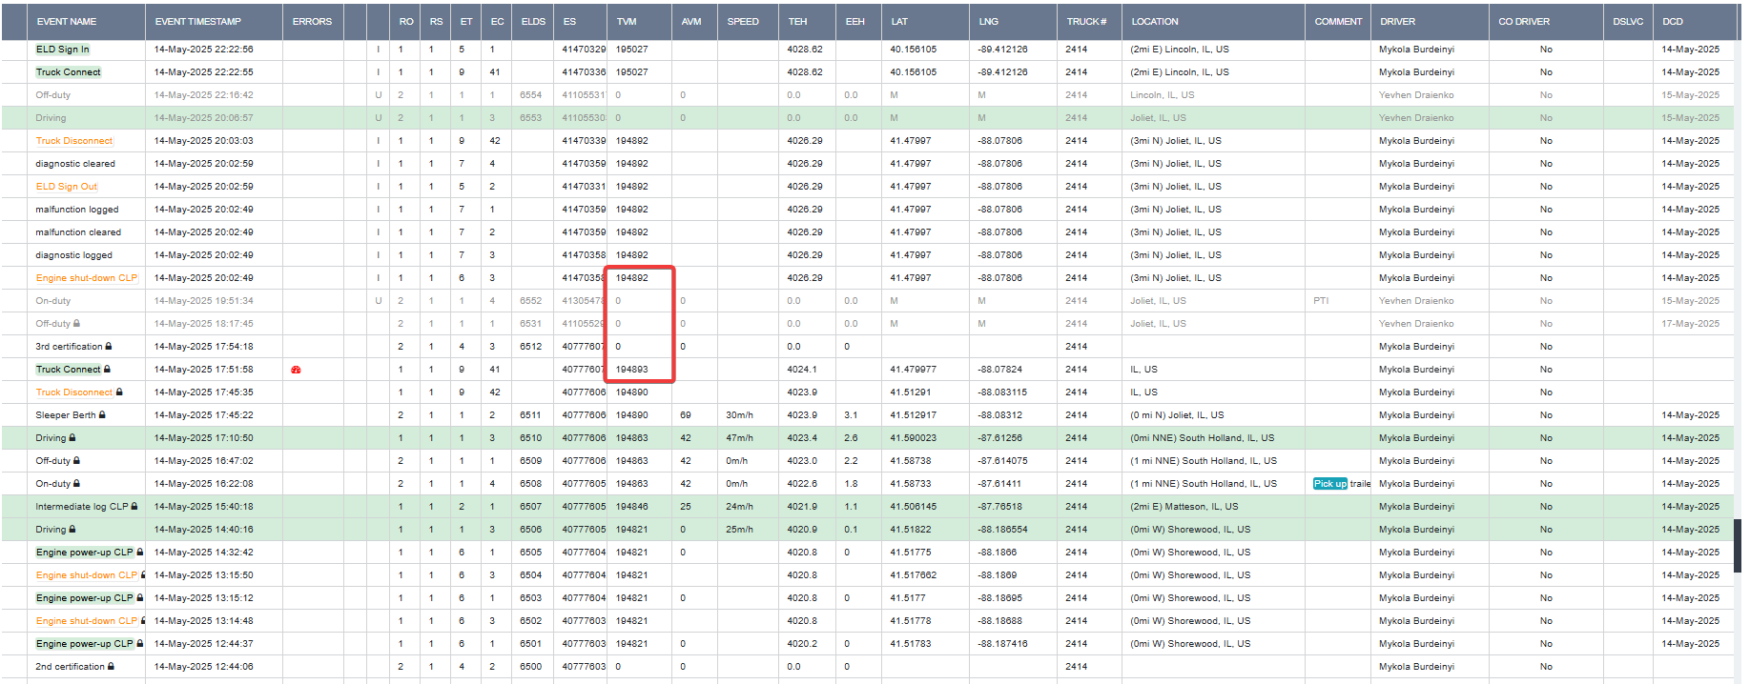Open Engine shut-down CLP event at 13:15:50
The height and width of the screenshot is (684, 1750).
[x=87, y=575]
